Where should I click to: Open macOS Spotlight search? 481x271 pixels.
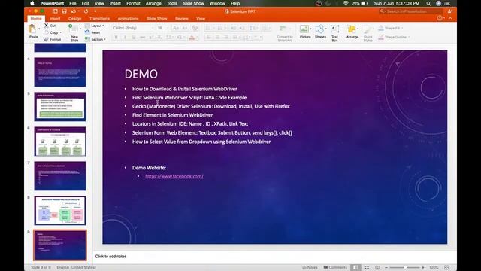click(428, 3)
